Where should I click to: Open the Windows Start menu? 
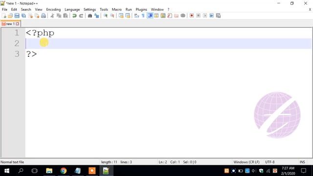pyautogui.click(x=7, y=171)
